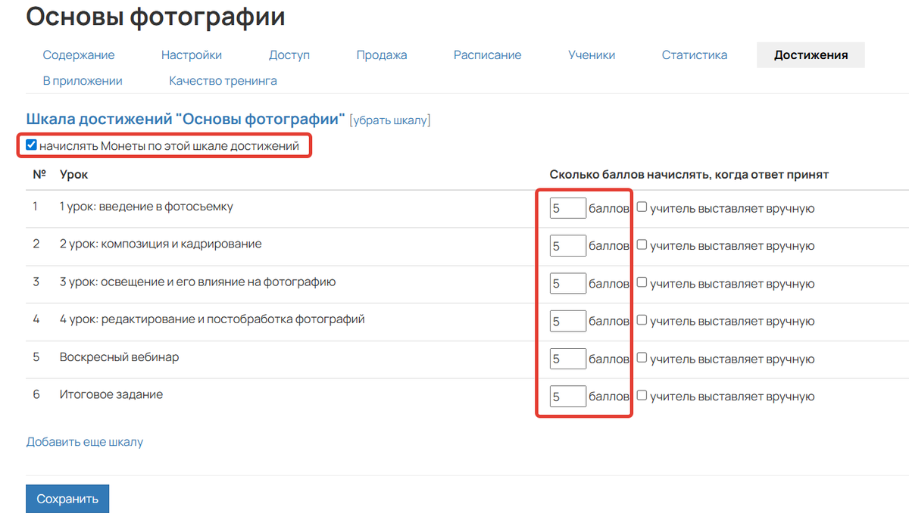Open the В приложении tab
This screenshot has height=526, width=909.
(x=82, y=80)
